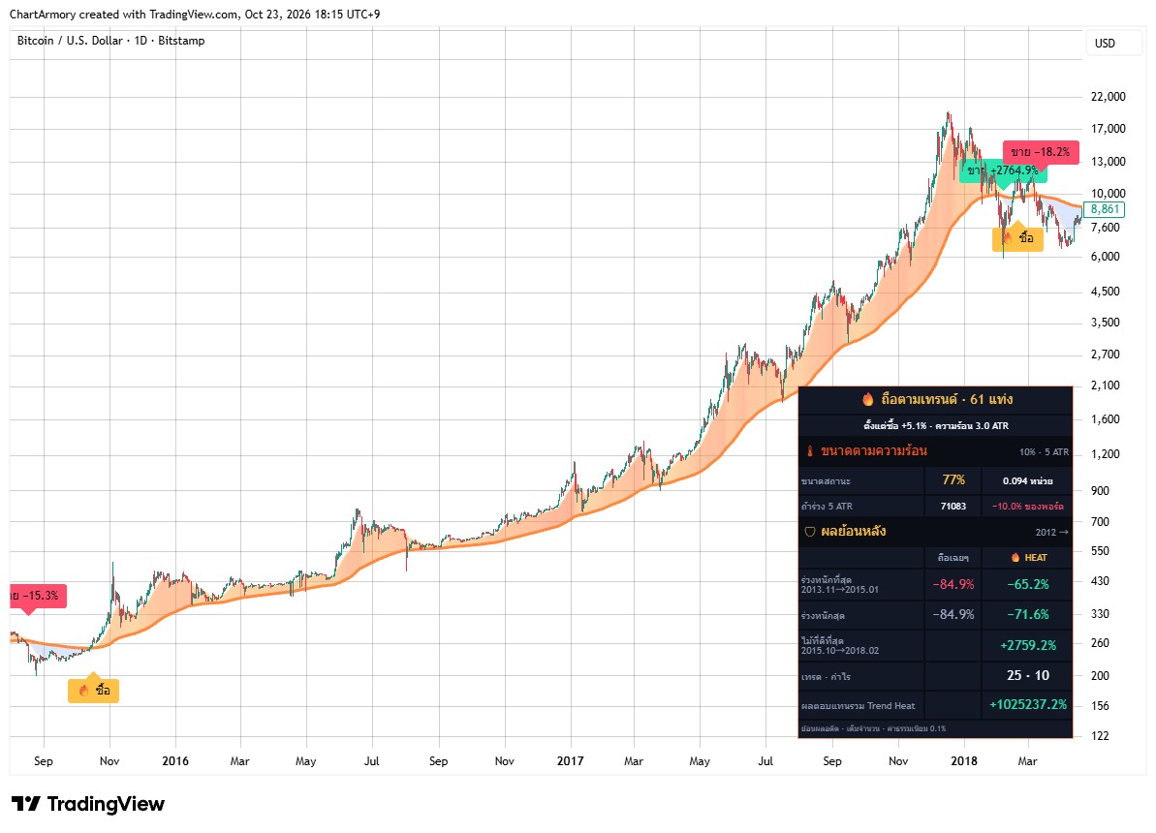Click the red -15.3% sell label
The image size is (1156, 833).
pyautogui.click(x=38, y=596)
